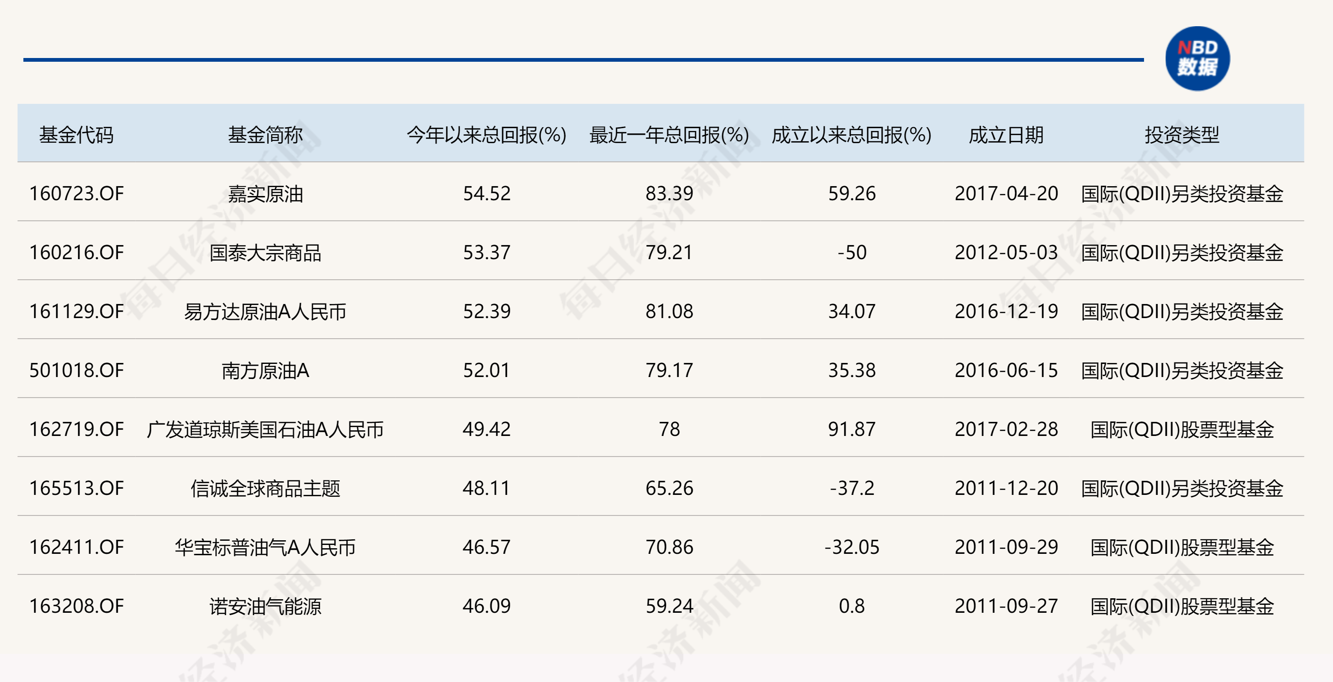The width and height of the screenshot is (1333, 682).
Task: Click since-inception return 34.07
Action: pyautogui.click(x=852, y=312)
